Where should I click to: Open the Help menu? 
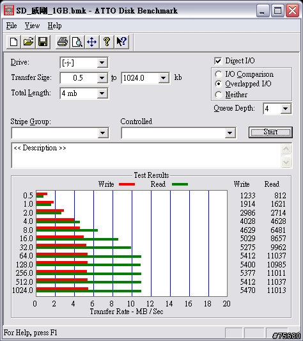click(54, 26)
